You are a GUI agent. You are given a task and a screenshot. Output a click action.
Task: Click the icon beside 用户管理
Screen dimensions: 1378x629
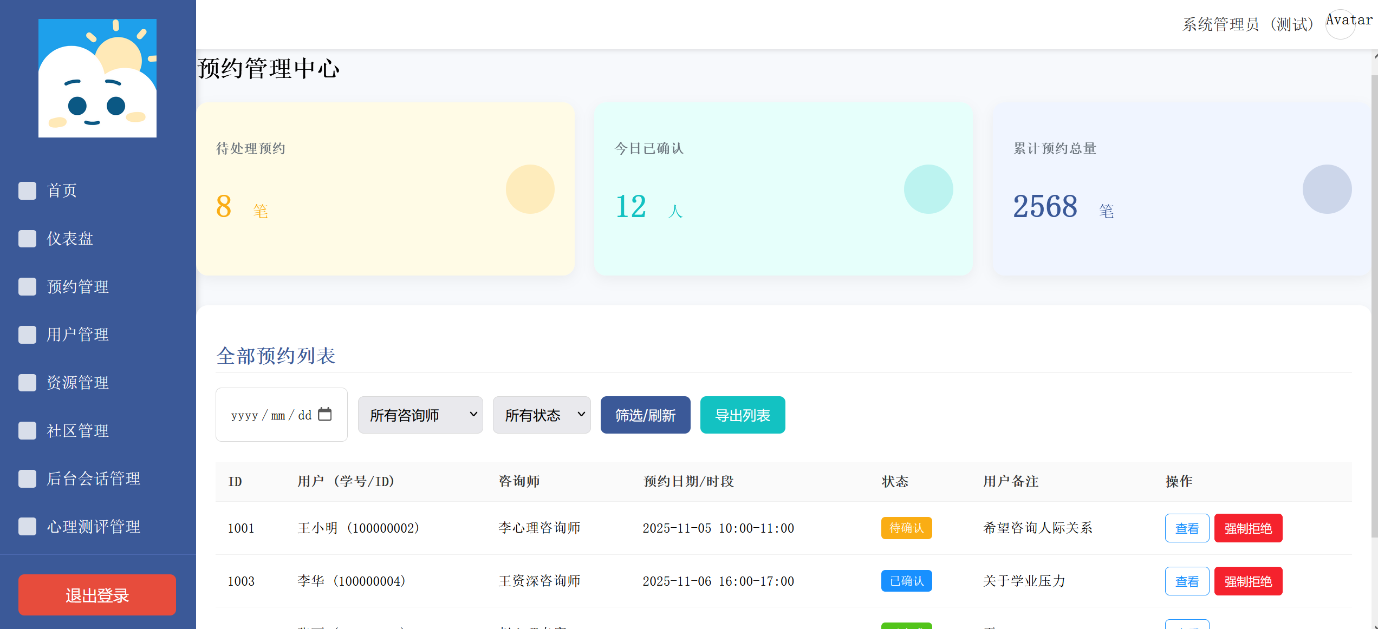(27, 335)
